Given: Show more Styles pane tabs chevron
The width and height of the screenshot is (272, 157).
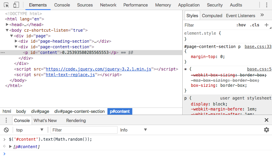Looking at the screenshot, I should point(262,15).
